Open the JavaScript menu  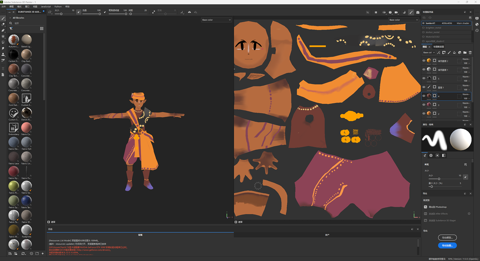click(46, 6)
